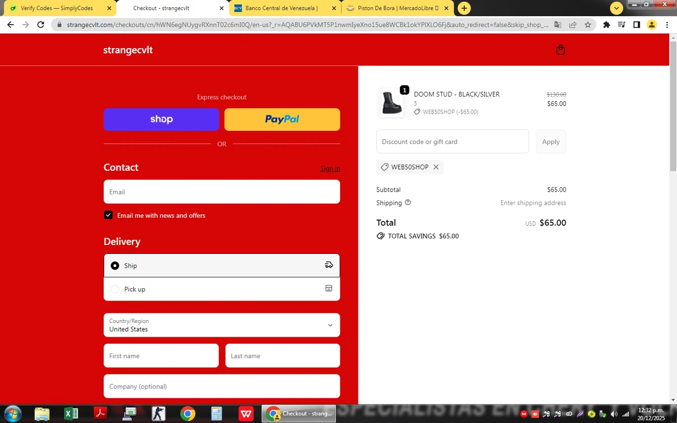Reload the checkout page
677x423 pixels.
pos(41,25)
